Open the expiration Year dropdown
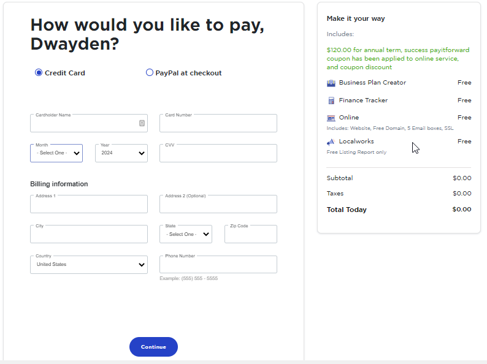Image resolution: width=487 pixels, height=364 pixels. pos(121,153)
